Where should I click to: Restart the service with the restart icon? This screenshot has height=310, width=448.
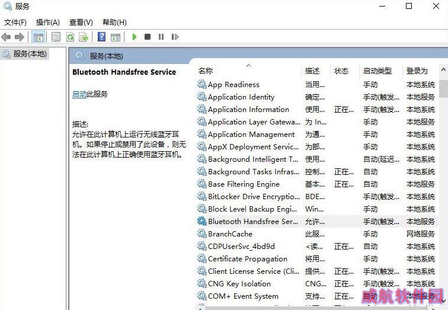175,37
